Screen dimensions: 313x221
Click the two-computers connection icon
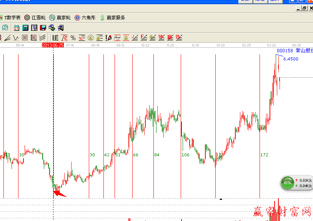[60, 28]
